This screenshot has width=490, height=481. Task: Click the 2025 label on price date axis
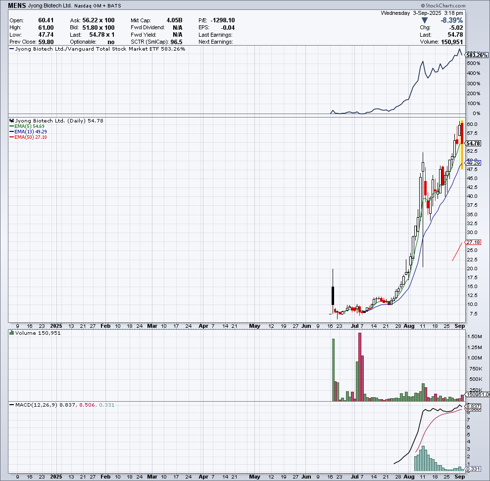tap(56, 326)
